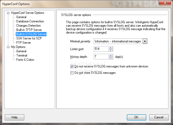Click the Listen port input field
The height and width of the screenshot is (125, 173).
pyautogui.click(x=101, y=49)
